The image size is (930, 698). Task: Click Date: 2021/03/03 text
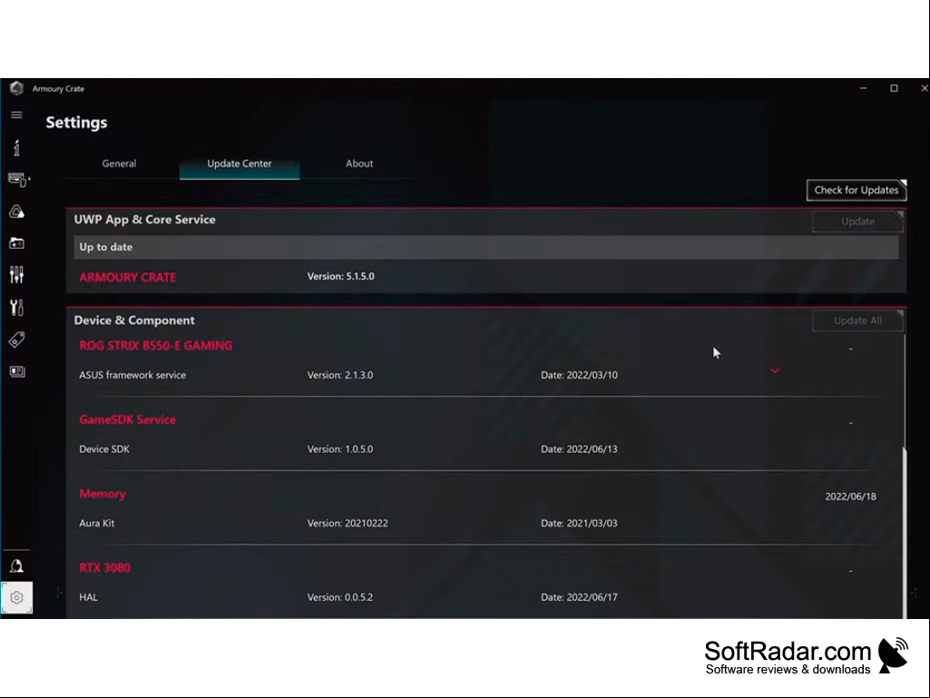pyautogui.click(x=579, y=524)
